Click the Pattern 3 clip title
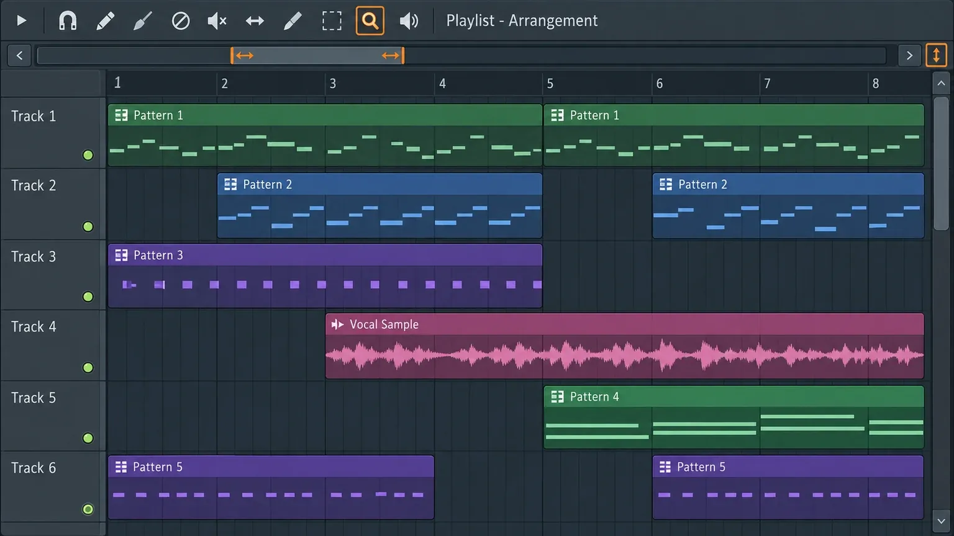The height and width of the screenshot is (536, 954). click(x=158, y=255)
